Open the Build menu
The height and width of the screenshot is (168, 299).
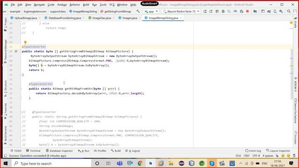tap(86, 5)
